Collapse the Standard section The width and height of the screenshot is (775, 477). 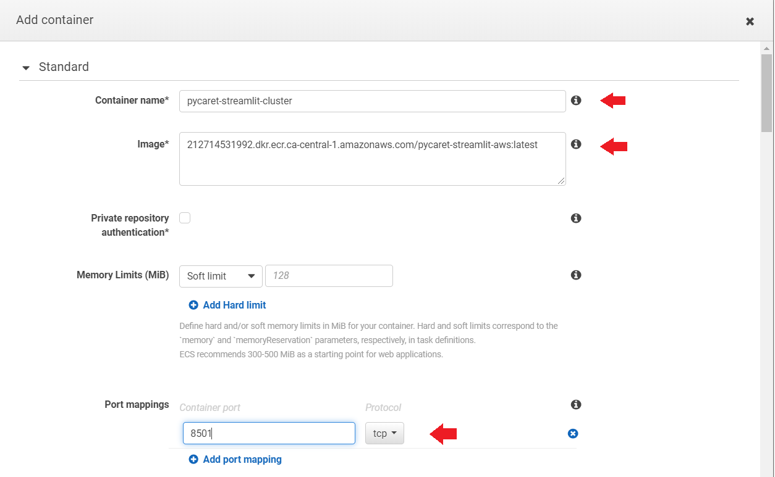(x=26, y=67)
